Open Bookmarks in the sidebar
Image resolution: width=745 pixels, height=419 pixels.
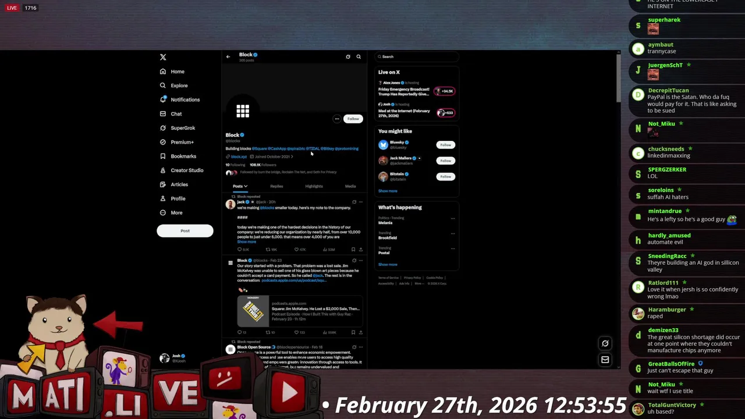[178, 156]
